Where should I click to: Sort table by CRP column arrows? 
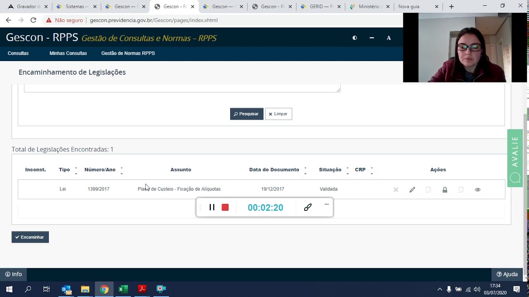(x=372, y=171)
